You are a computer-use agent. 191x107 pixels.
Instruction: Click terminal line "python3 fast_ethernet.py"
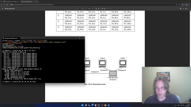(x=32, y=48)
